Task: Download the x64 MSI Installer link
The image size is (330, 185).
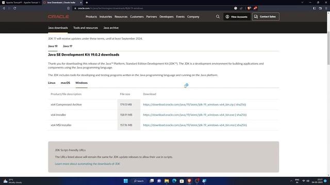Action: tap(189, 125)
